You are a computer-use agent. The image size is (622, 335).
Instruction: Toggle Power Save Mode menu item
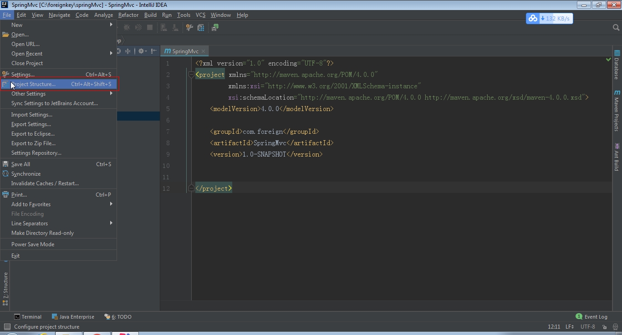coord(58,244)
